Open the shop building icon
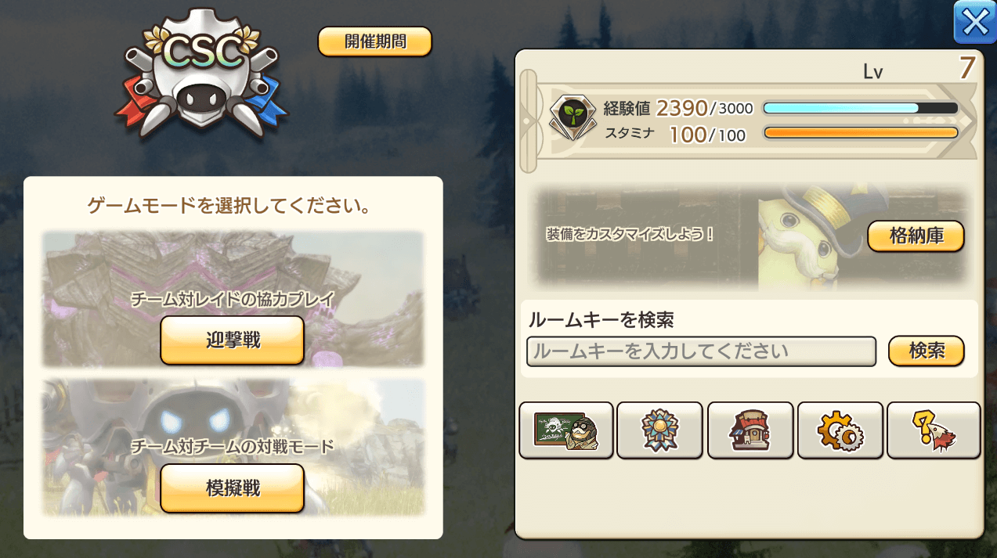 coord(750,430)
